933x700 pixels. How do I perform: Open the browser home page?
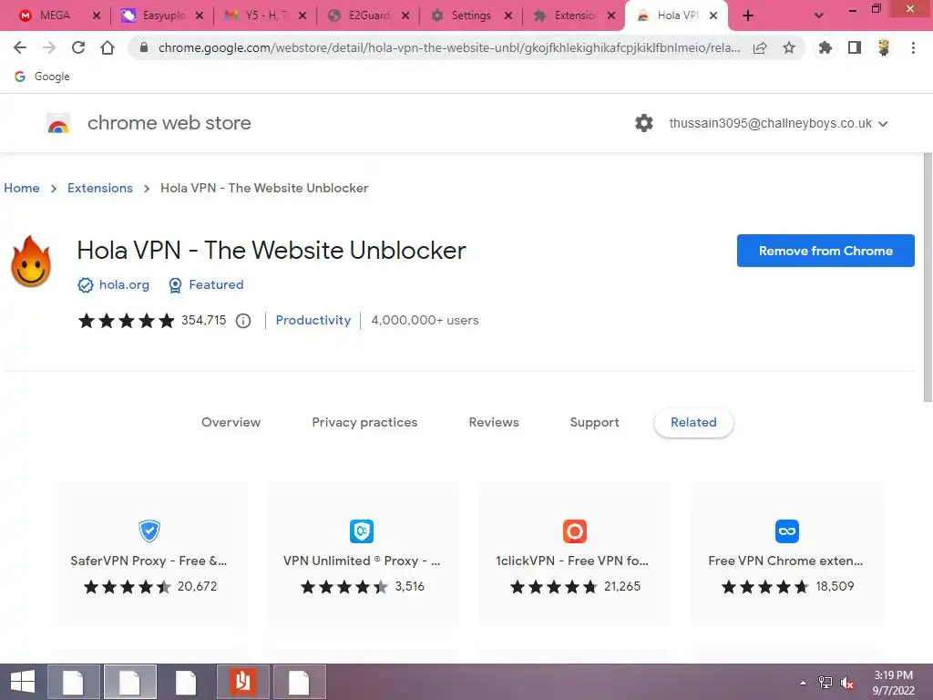[x=108, y=47]
